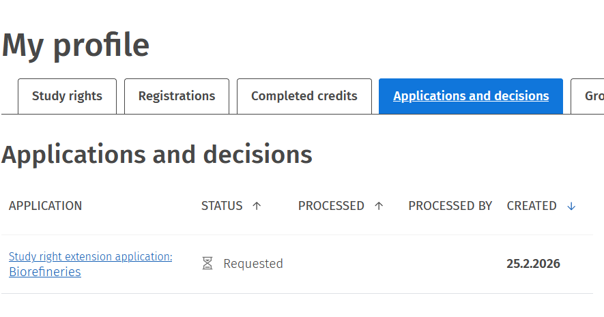
Task: Click the hourglass icon before Requested
Action: point(207,263)
